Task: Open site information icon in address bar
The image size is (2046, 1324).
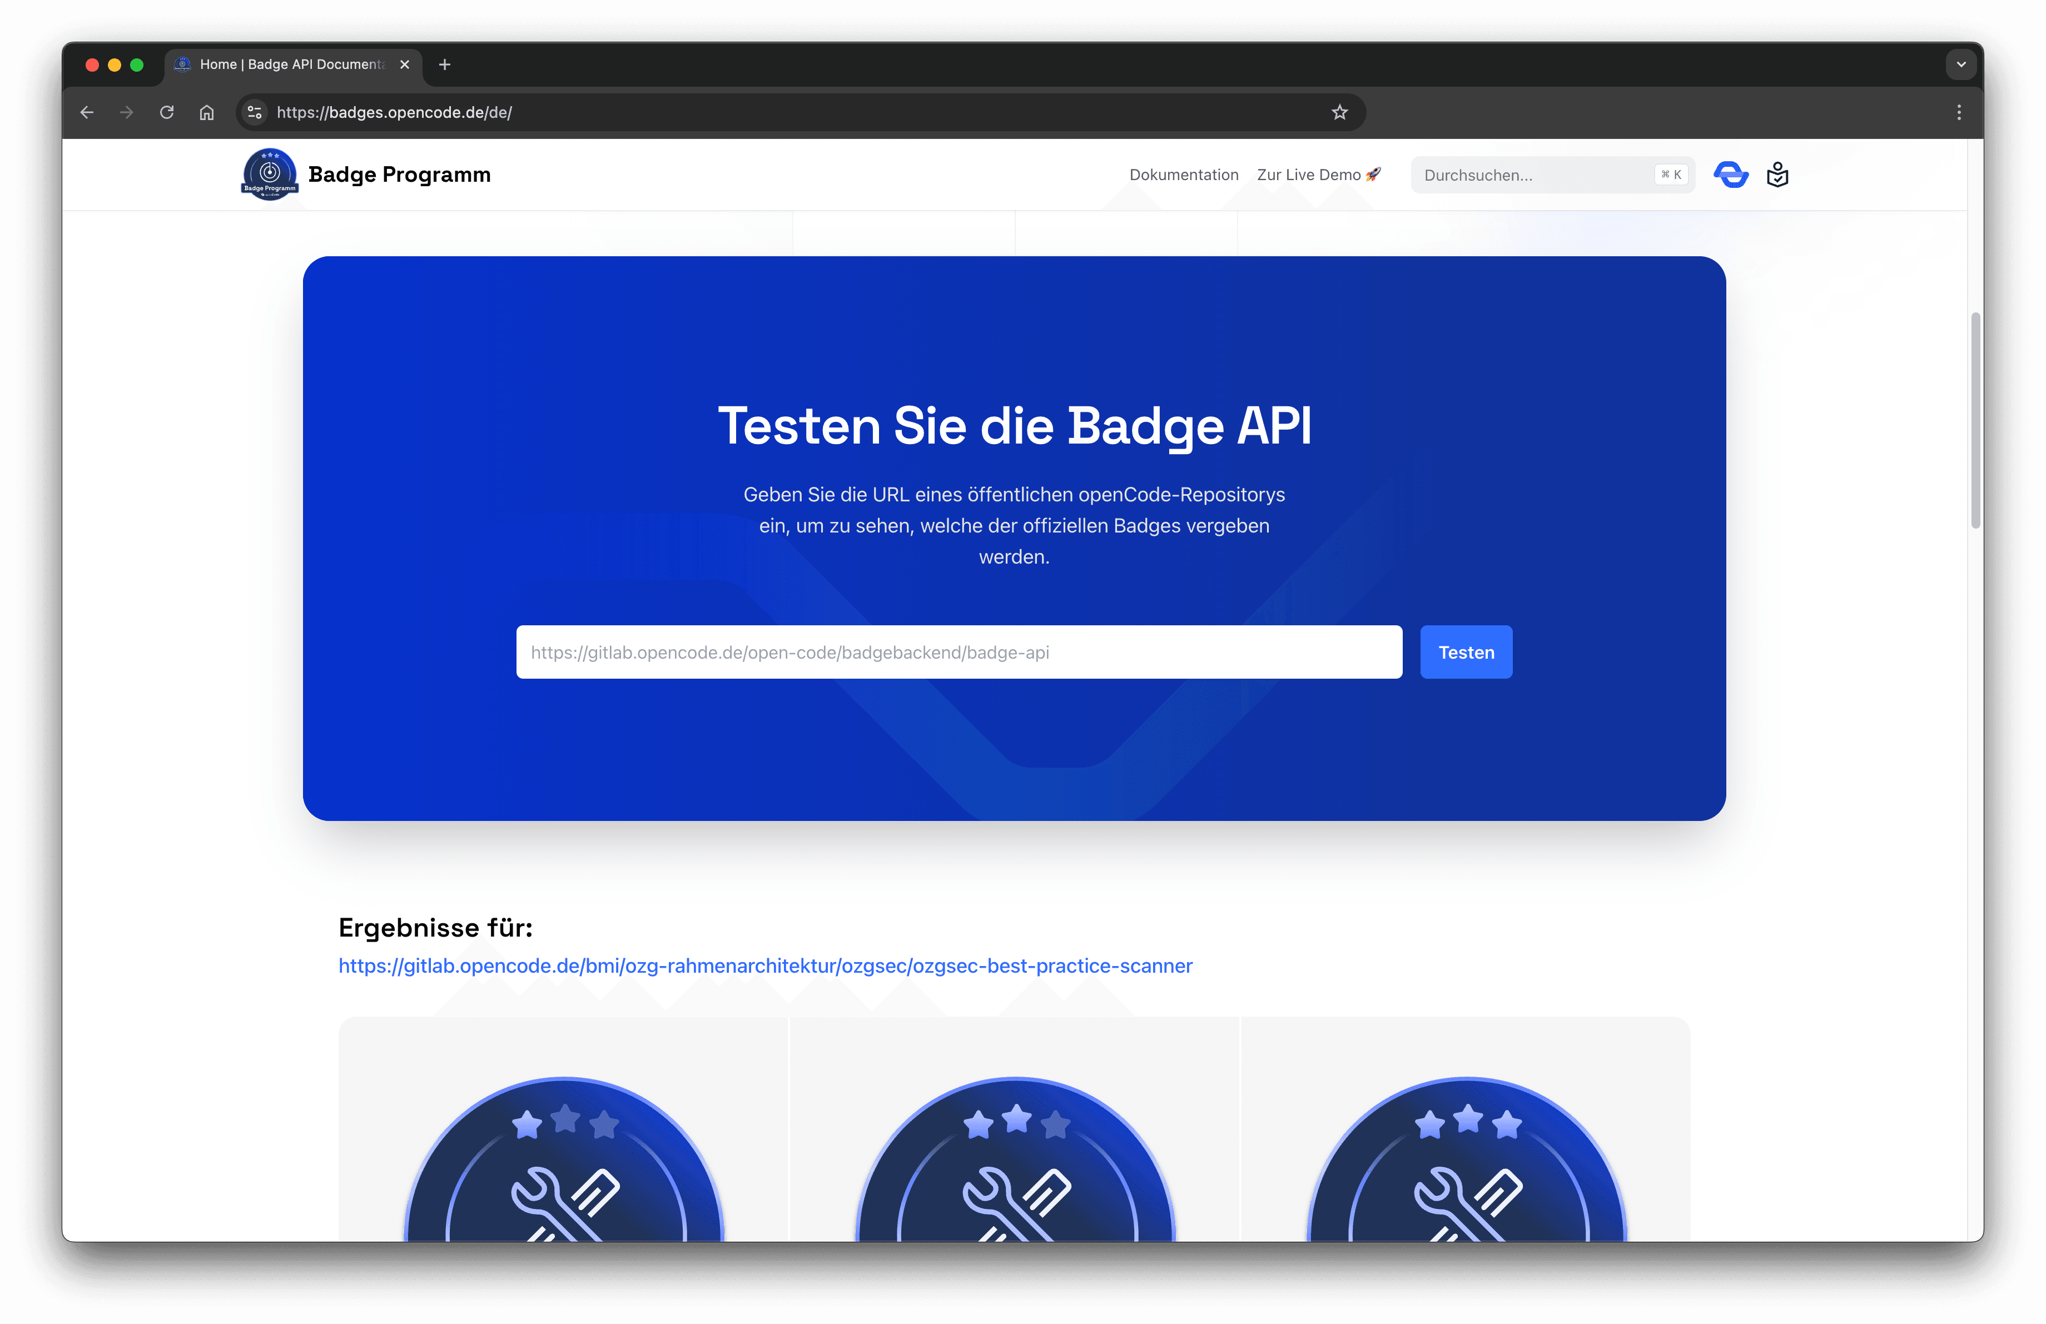Action: [255, 112]
